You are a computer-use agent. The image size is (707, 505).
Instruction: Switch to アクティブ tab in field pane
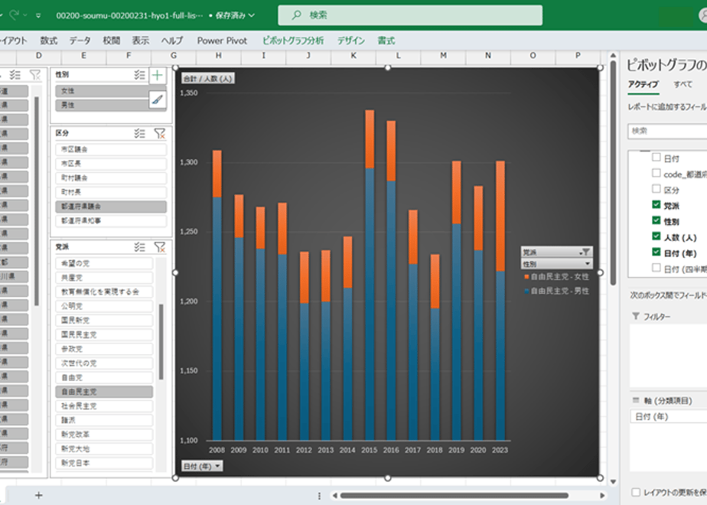(643, 84)
